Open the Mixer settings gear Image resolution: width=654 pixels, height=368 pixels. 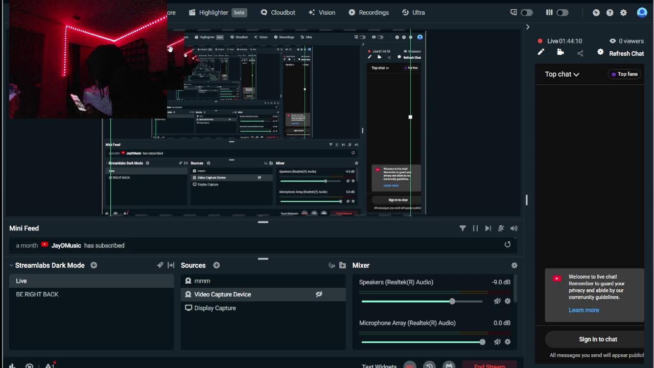[x=514, y=265]
